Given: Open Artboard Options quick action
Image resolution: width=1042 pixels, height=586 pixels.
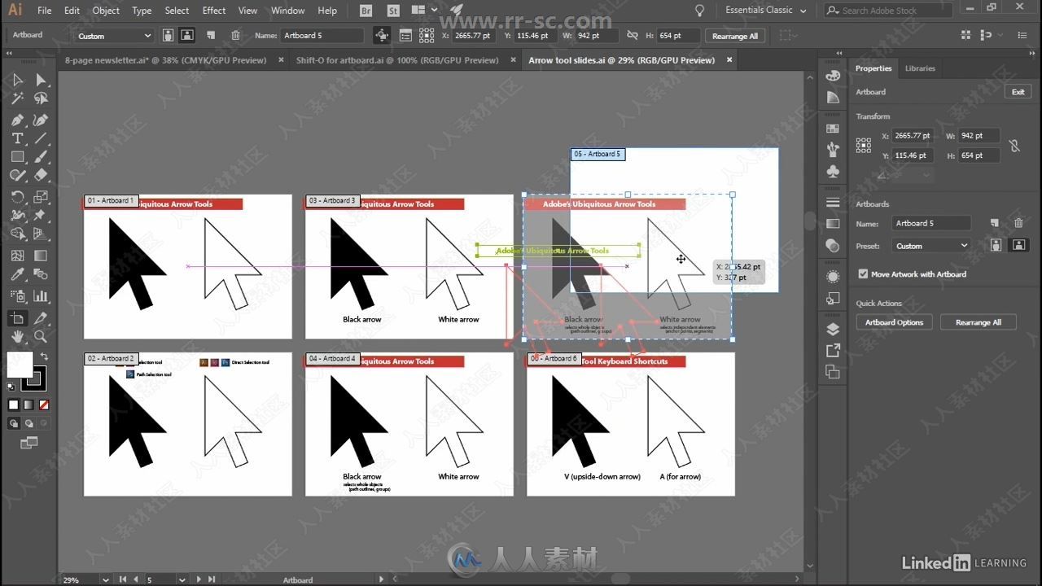Looking at the screenshot, I should click(x=894, y=322).
